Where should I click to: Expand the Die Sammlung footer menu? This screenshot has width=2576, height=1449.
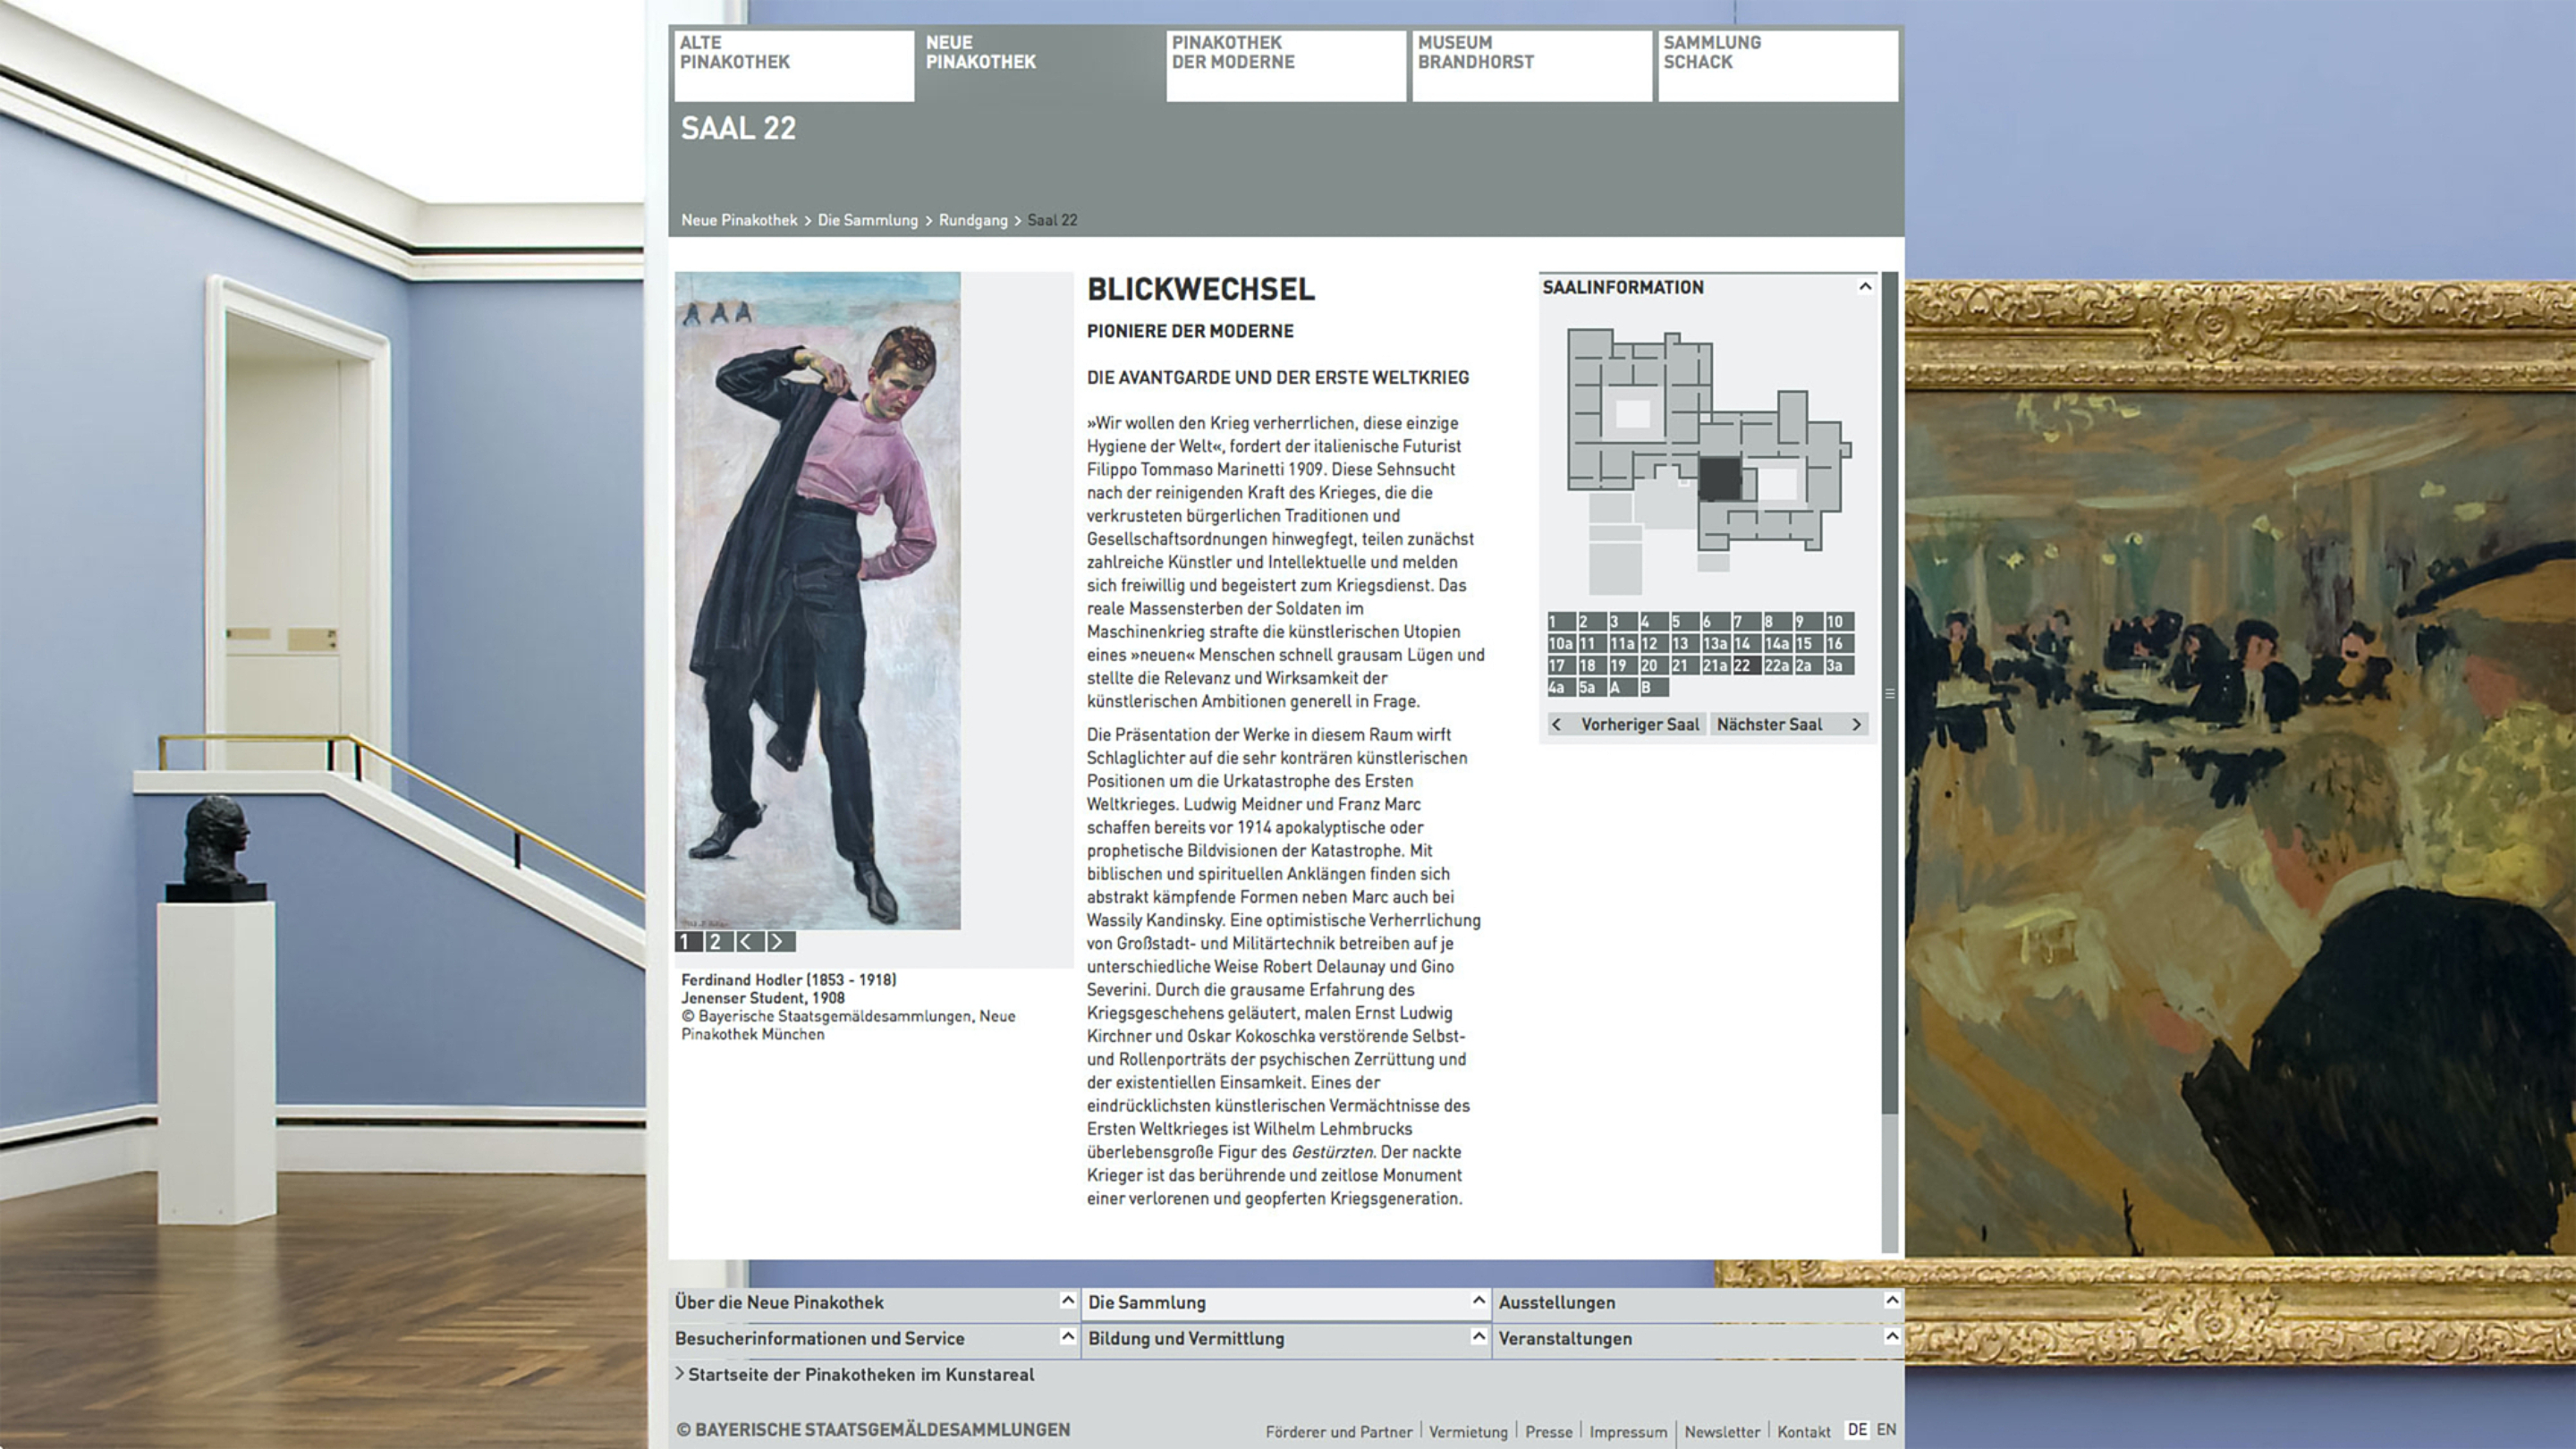1287,1303
